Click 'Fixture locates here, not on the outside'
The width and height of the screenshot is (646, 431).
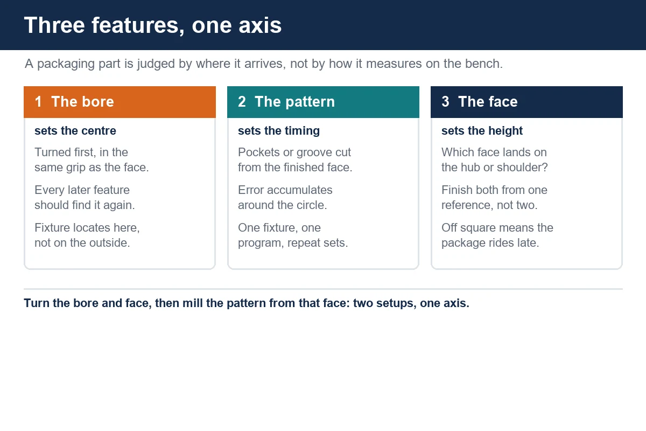87,235
